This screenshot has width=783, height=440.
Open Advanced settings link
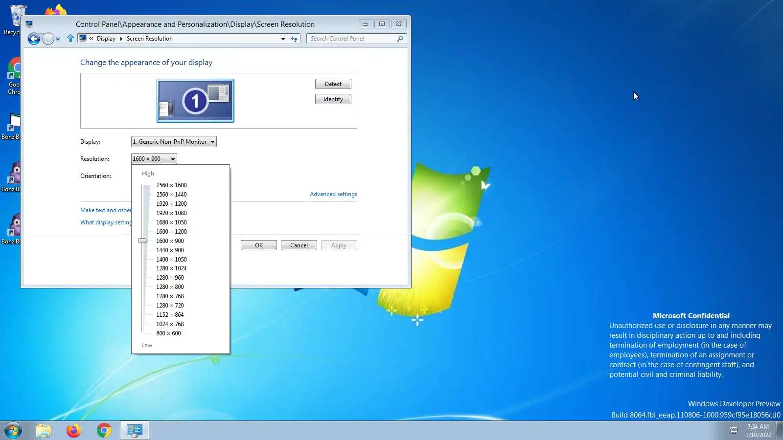click(x=333, y=194)
